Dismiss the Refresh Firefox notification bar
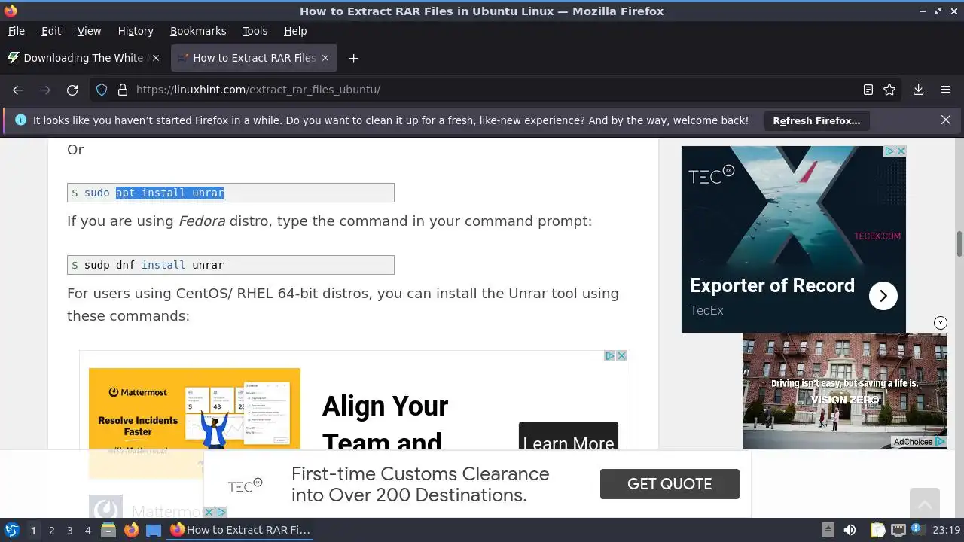 (x=946, y=120)
